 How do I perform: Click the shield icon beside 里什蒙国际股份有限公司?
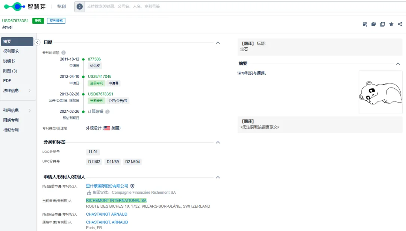pos(132,186)
